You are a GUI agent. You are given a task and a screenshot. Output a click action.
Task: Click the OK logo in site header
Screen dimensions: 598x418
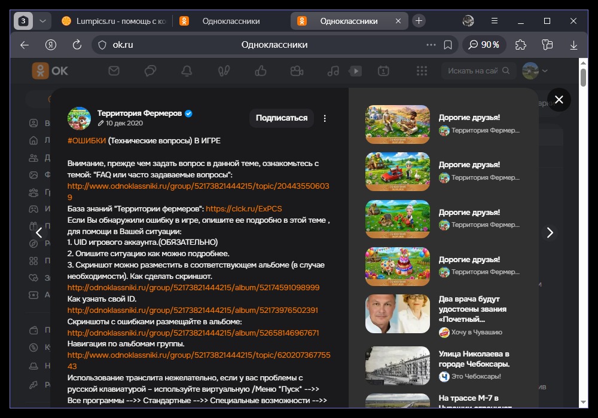tap(50, 71)
